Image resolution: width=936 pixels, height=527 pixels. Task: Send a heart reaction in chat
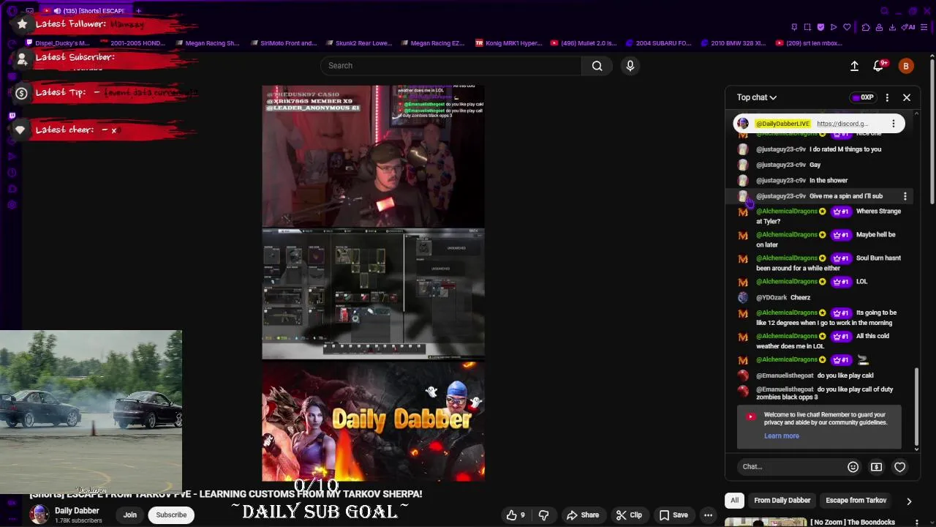pos(900,467)
